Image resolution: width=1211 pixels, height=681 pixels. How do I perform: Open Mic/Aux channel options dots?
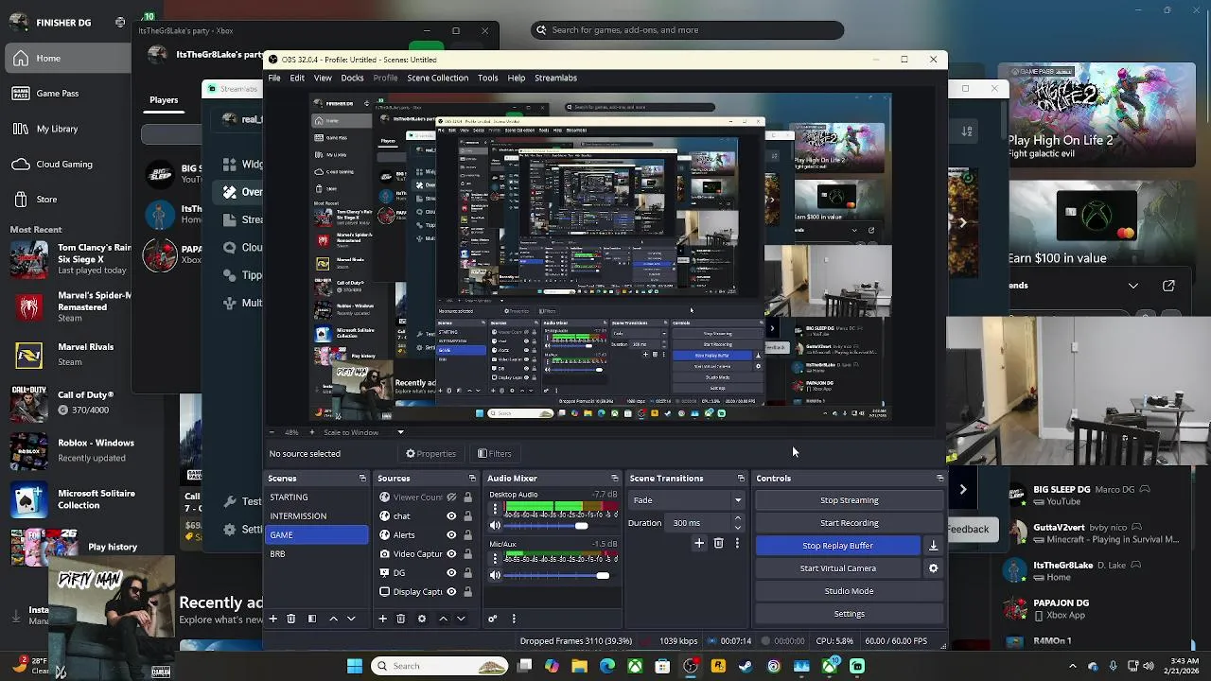(495, 559)
